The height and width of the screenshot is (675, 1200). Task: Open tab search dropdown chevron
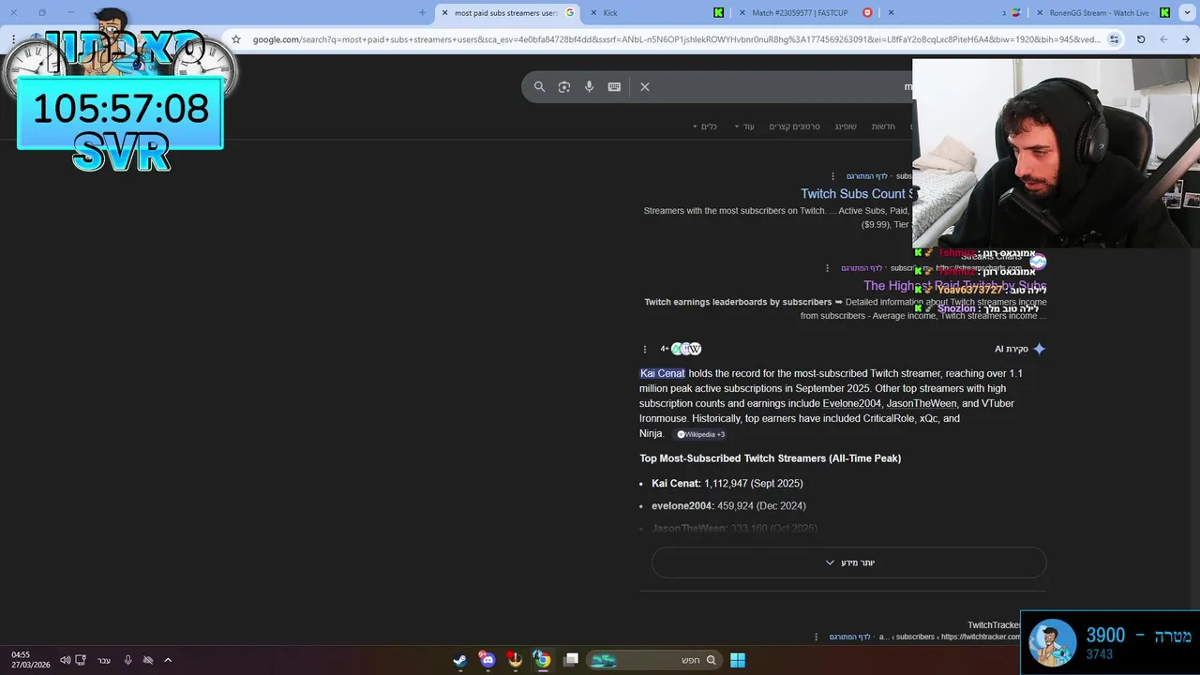pyautogui.click(x=1186, y=13)
